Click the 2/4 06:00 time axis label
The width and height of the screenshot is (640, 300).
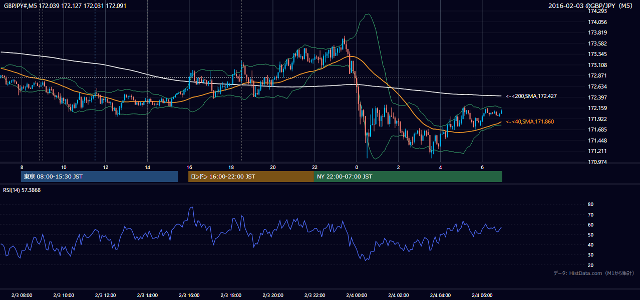[x=482, y=295]
